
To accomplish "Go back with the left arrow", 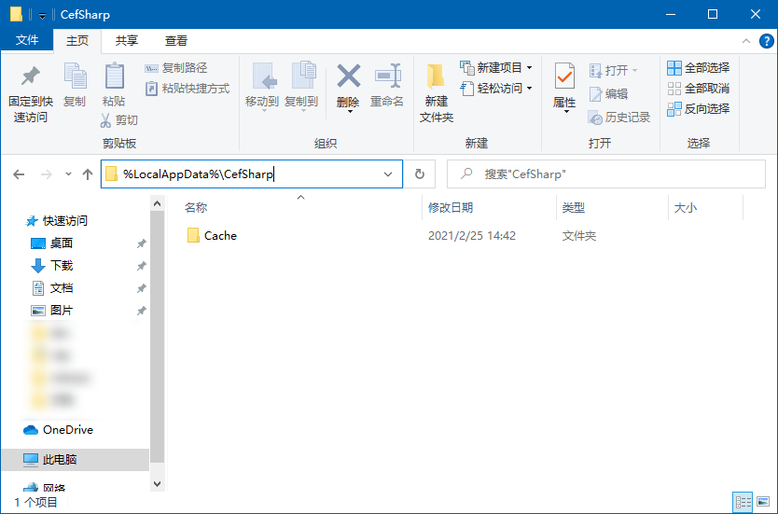I will point(19,174).
